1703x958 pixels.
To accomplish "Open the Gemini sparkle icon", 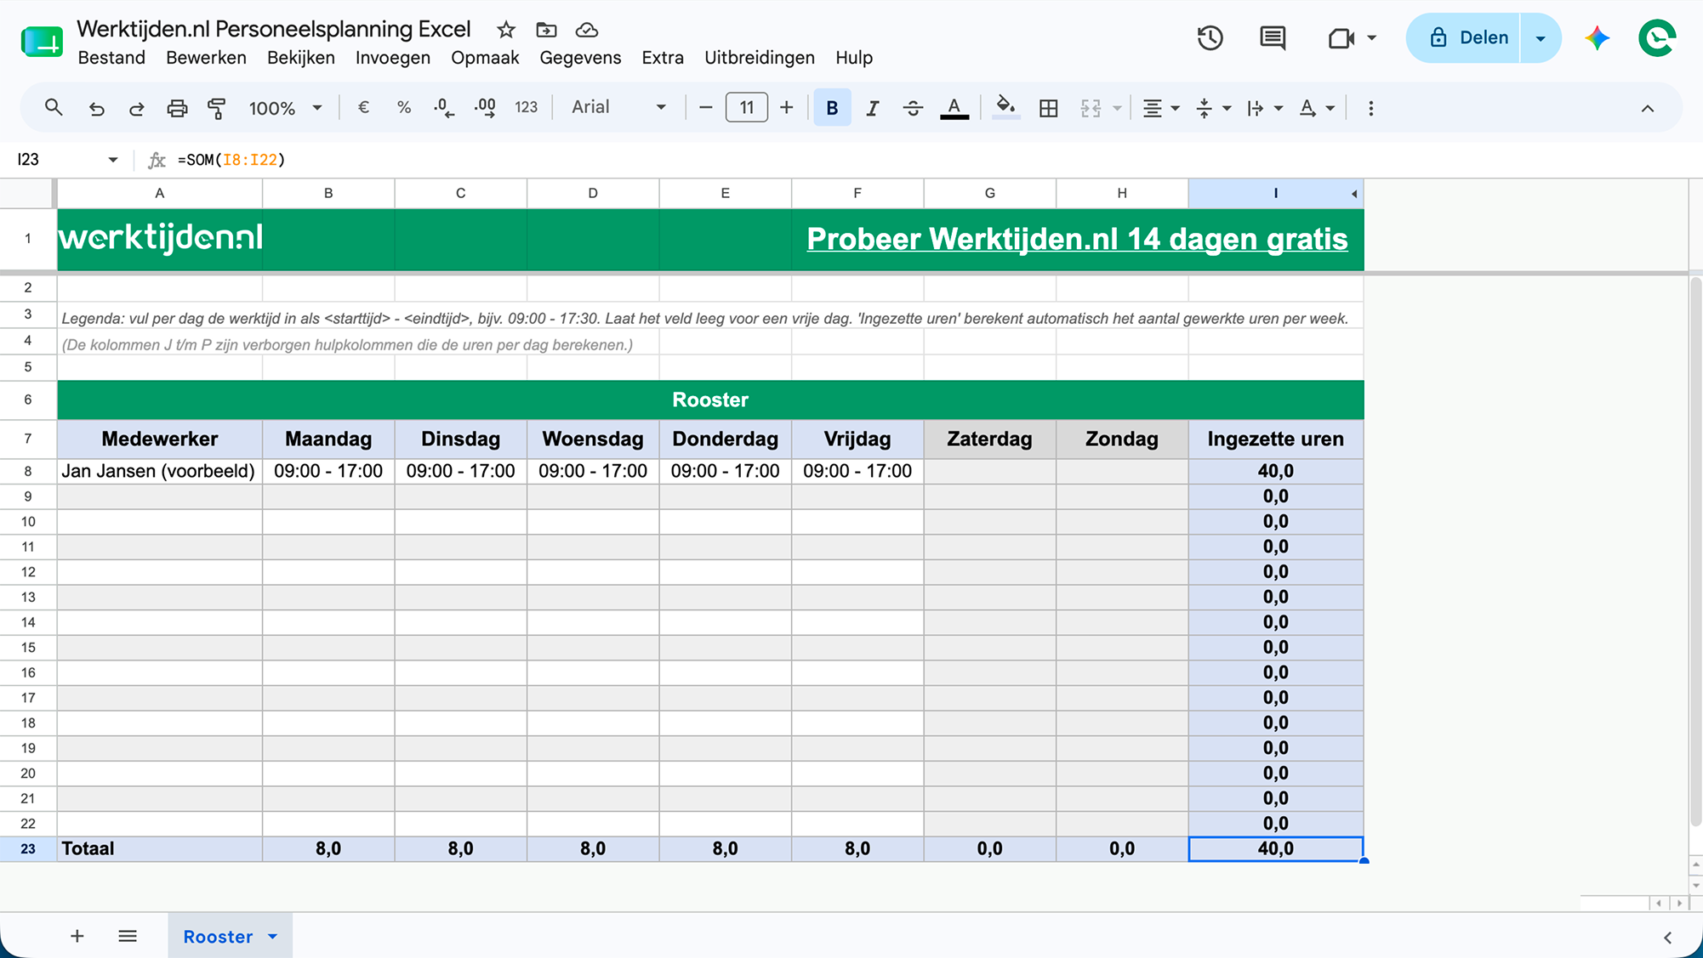I will coord(1597,38).
